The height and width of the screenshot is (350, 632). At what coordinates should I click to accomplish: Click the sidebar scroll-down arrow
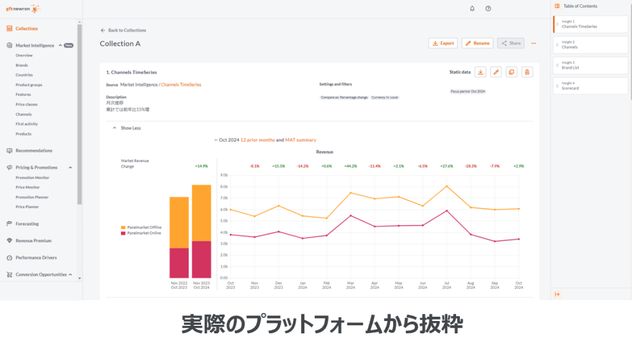click(80, 278)
